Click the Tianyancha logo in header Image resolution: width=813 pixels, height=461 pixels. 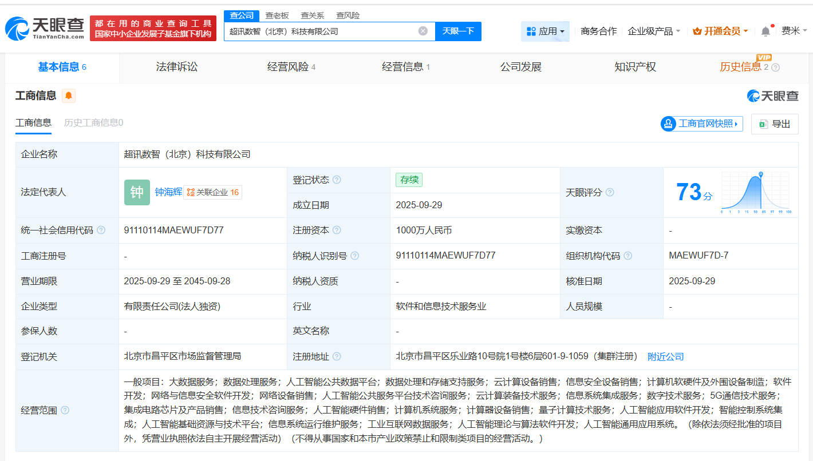(x=45, y=28)
